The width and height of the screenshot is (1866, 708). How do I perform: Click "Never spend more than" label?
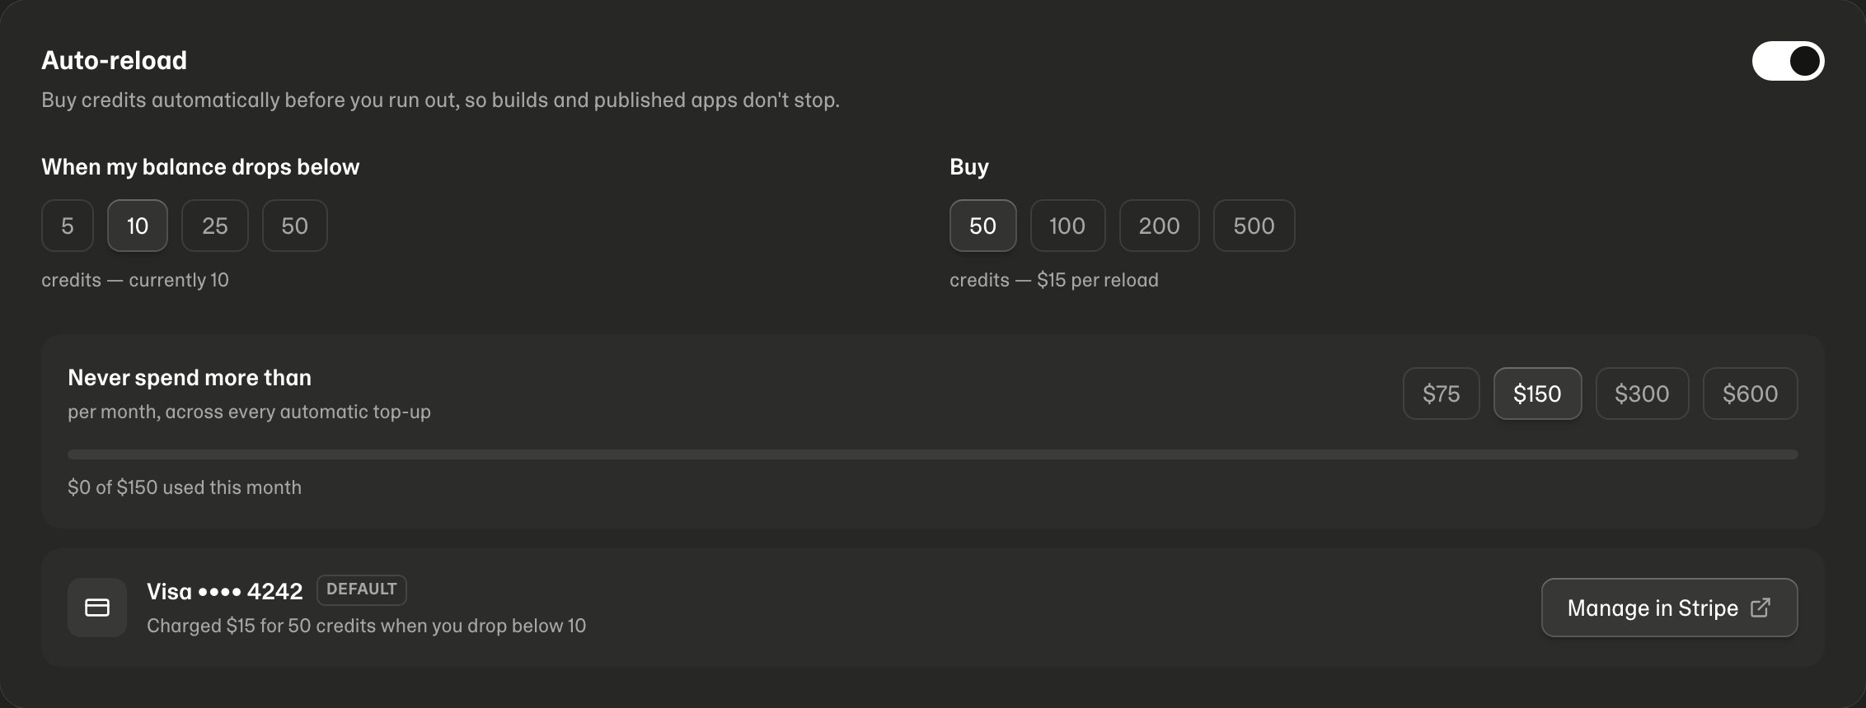[x=190, y=378]
